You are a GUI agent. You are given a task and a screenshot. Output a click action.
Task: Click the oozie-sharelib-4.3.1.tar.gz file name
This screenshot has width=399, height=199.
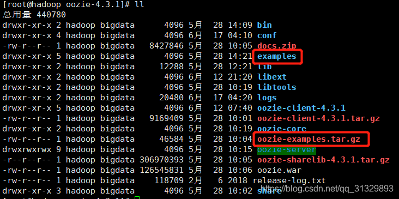[323, 160]
